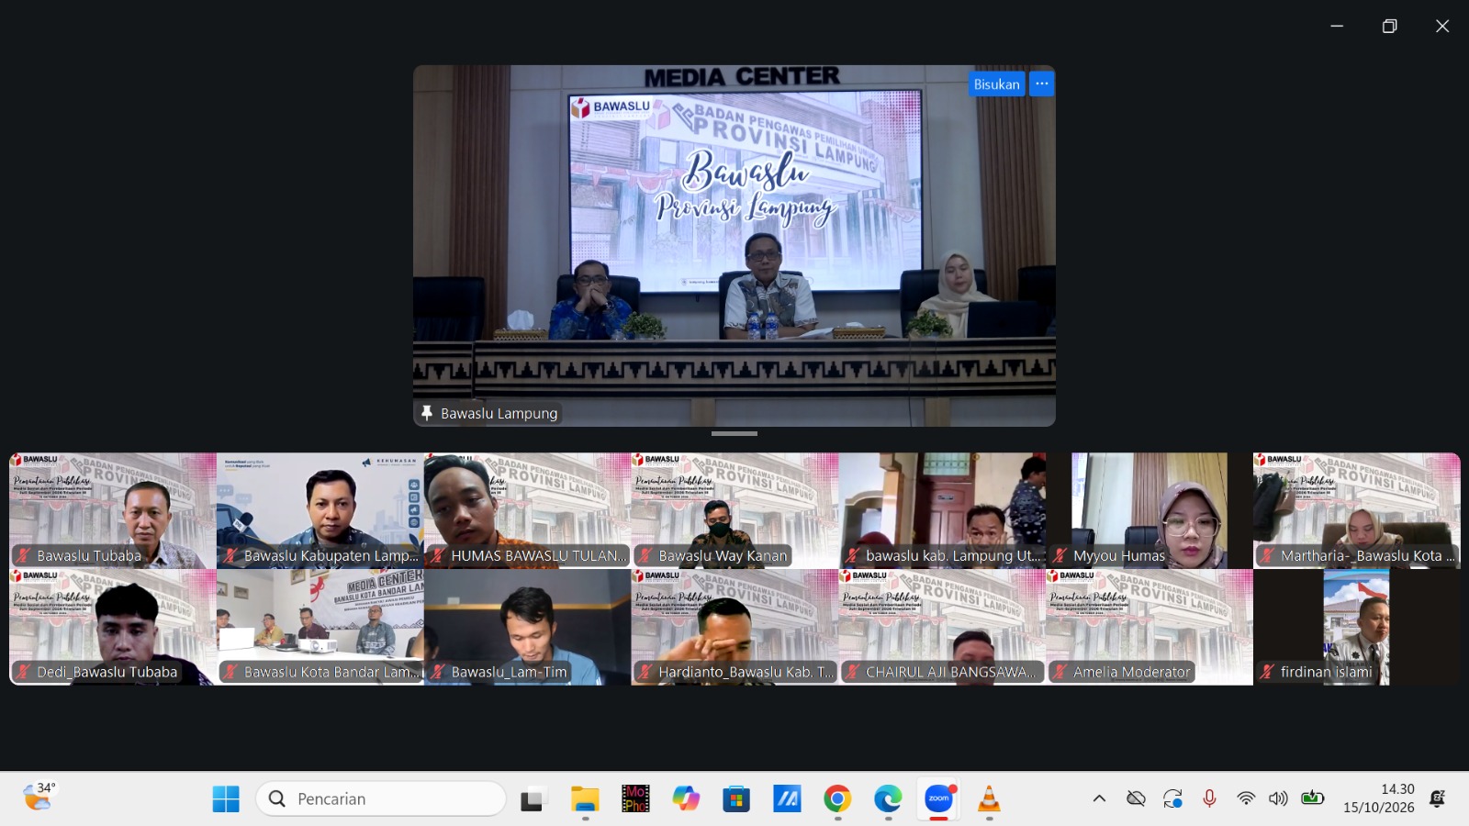Screen dimensions: 1469x826
Task: Click the crossed-out cloud tray icon
Action: [x=1136, y=798]
